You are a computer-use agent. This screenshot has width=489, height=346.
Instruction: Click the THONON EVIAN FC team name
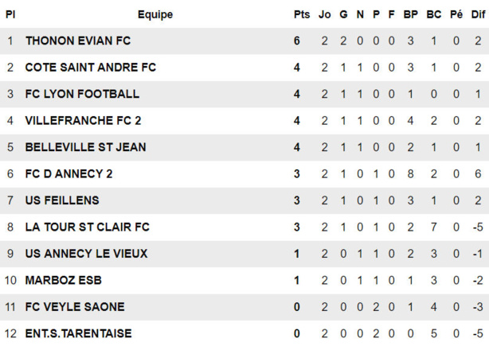pos(77,41)
